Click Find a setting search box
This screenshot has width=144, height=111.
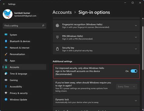point(24,26)
